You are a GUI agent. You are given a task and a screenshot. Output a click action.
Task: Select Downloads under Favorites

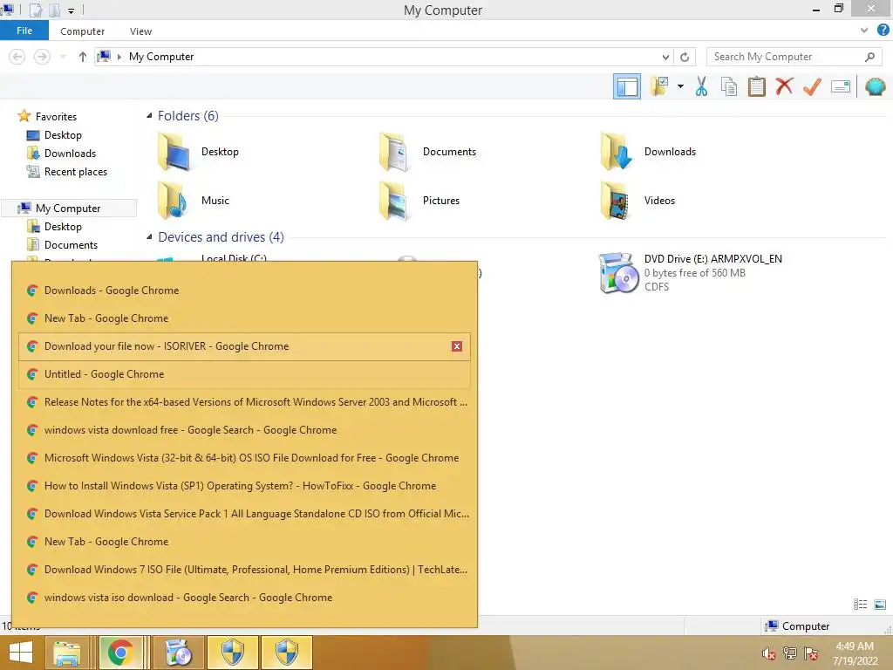(70, 154)
